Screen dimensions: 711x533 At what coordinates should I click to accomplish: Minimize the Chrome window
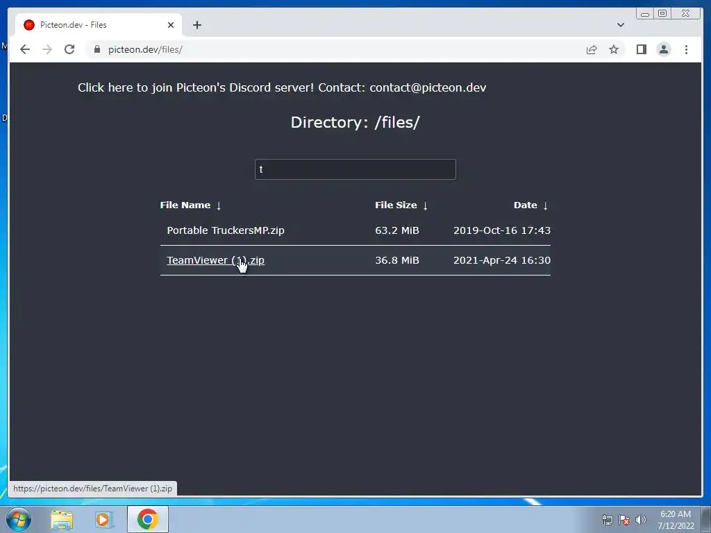(x=644, y=14)
